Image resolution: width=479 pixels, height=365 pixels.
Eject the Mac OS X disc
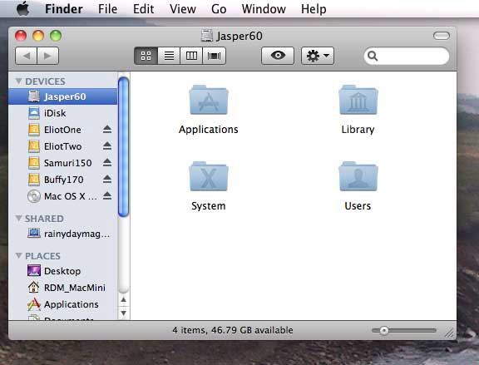point(107,195)
